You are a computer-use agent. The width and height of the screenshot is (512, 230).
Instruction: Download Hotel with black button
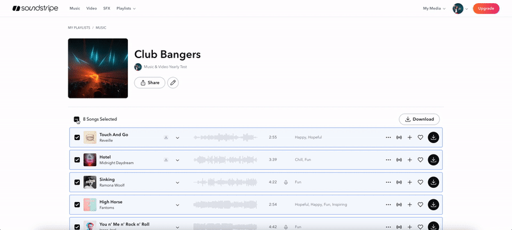(x=433, y=160)
